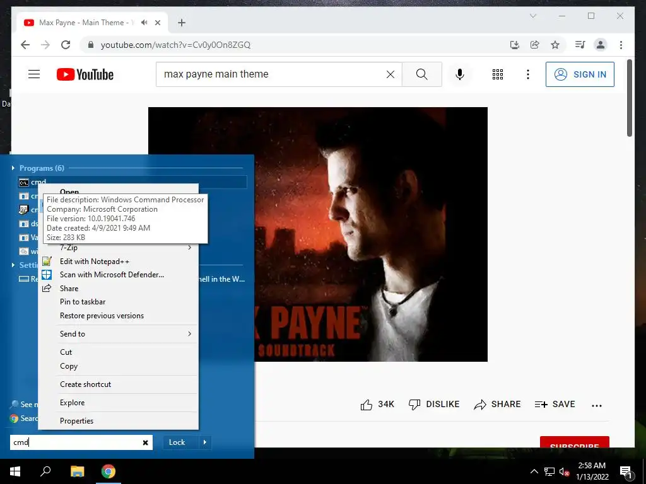
Task: Clear the cmd search with X
Action: pos(145,442)
